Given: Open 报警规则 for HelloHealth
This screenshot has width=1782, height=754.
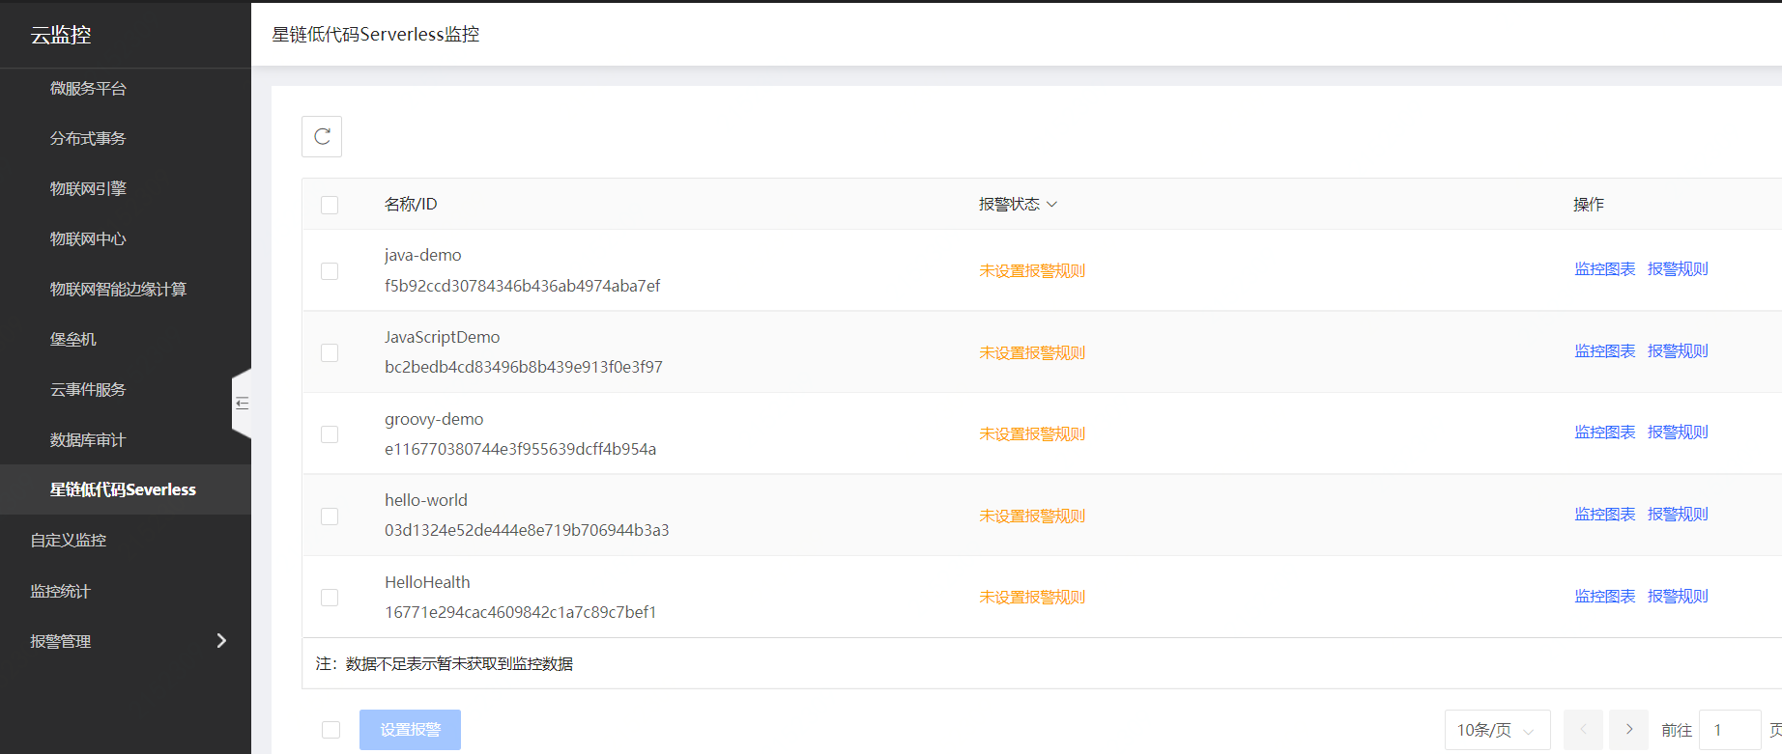Looking at the screenshot, I should tap(1678, 597).
